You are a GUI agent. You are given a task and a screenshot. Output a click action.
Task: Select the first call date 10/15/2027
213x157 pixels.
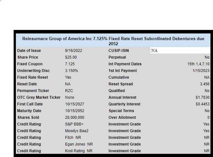pos(75,104)
